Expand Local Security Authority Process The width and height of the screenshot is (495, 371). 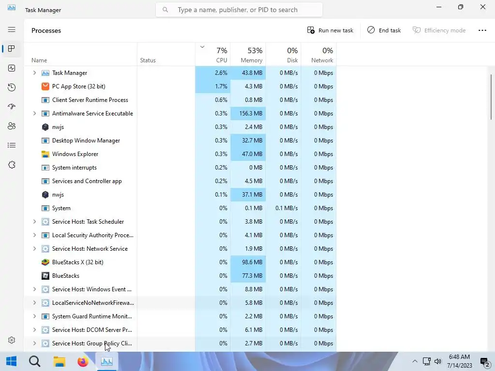pos(34,235)
